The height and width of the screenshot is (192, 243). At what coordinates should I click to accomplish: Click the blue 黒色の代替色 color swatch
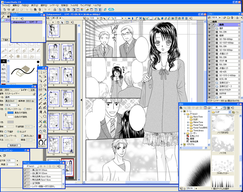click(x=10, y=113)
